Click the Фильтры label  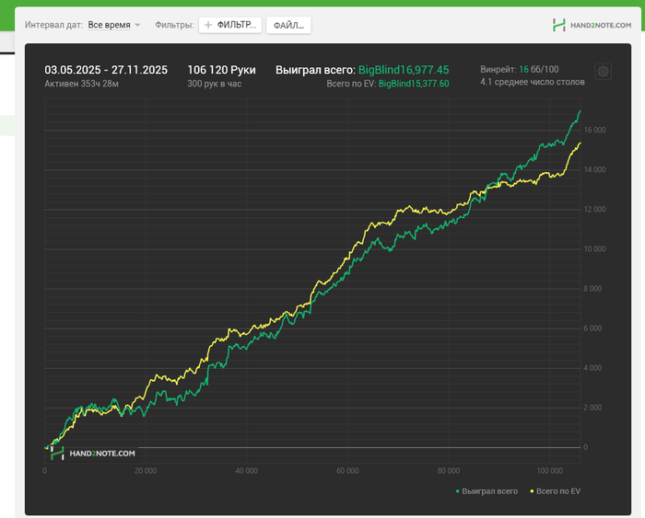pyautogui.click(x=174, y=25)
